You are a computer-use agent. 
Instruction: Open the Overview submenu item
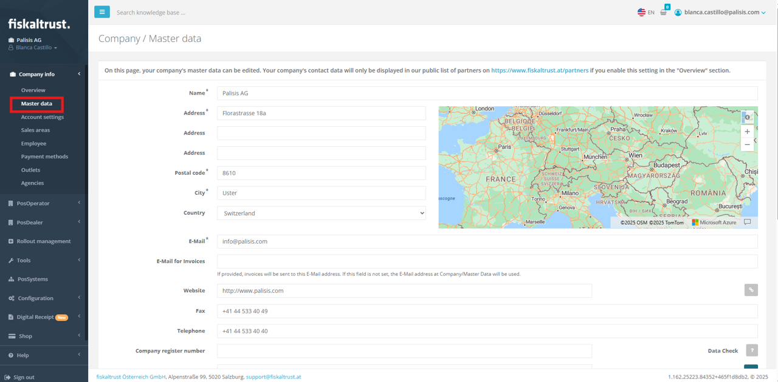click(x=33, y=90)
